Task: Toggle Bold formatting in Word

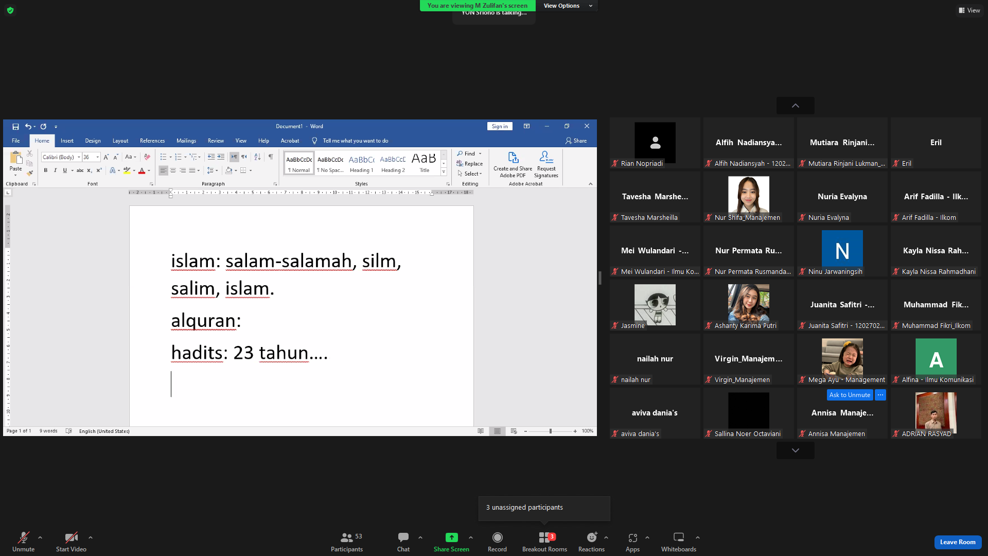Action: [46, 170]
